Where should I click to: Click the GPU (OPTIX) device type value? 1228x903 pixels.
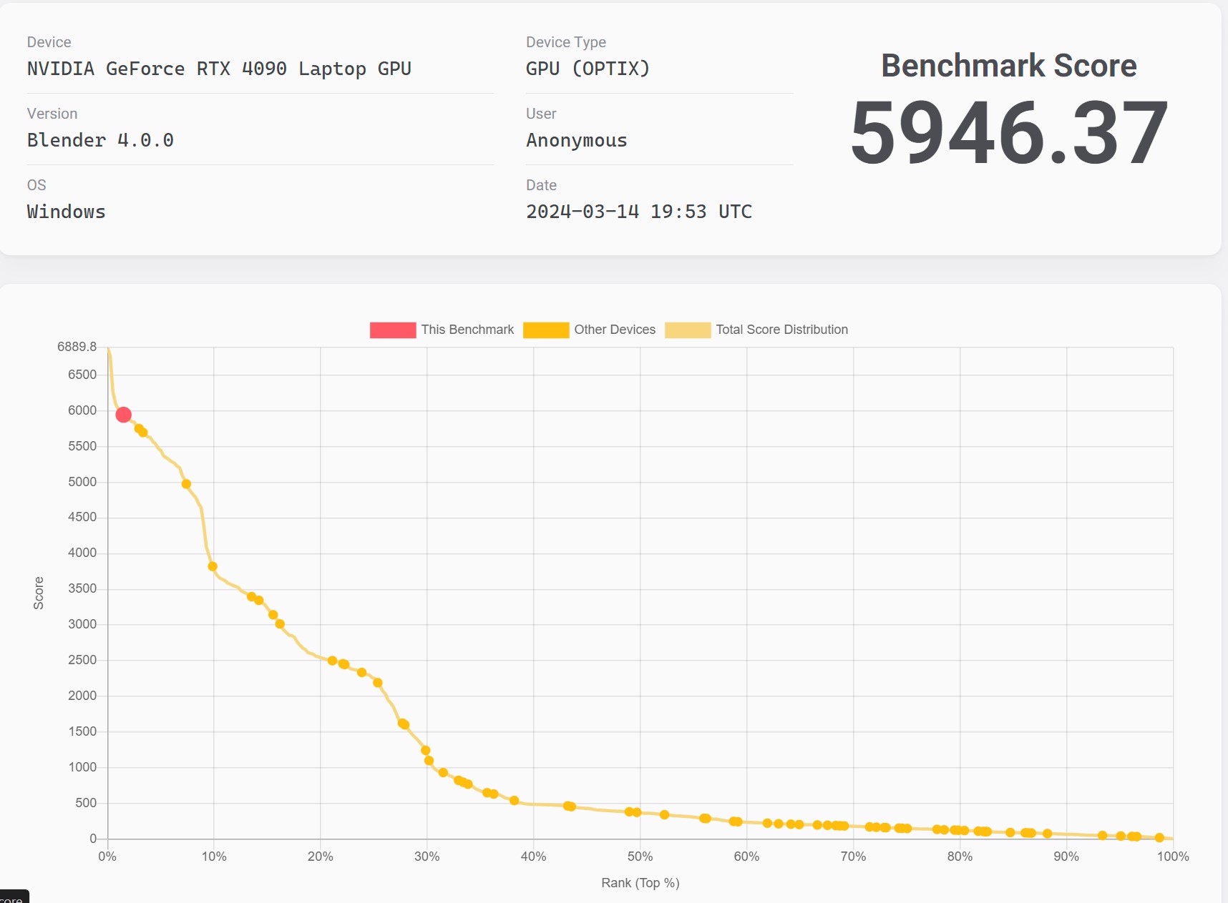[x=588, y=69]
